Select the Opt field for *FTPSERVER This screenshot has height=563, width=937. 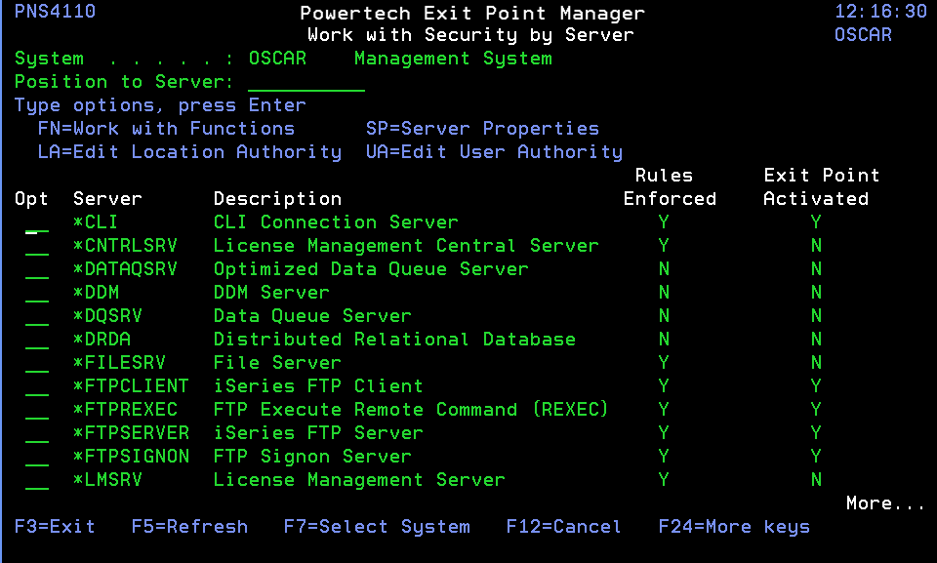[37, 432]
